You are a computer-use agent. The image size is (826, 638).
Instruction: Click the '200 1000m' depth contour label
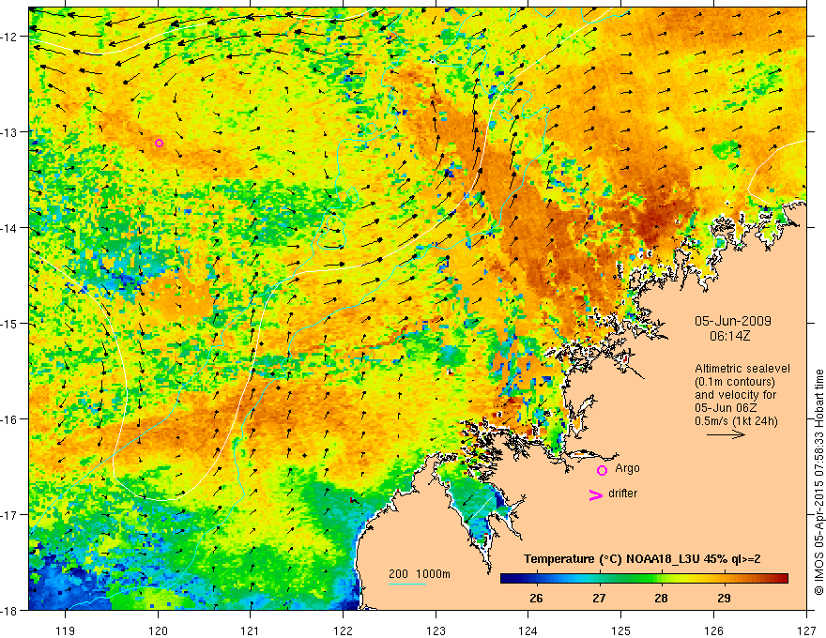click(420, 574)
